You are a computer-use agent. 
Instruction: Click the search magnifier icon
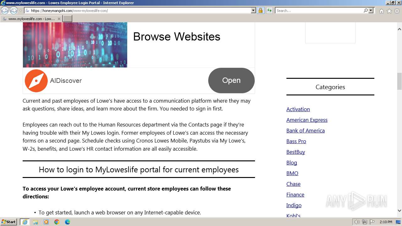(366, 11)
